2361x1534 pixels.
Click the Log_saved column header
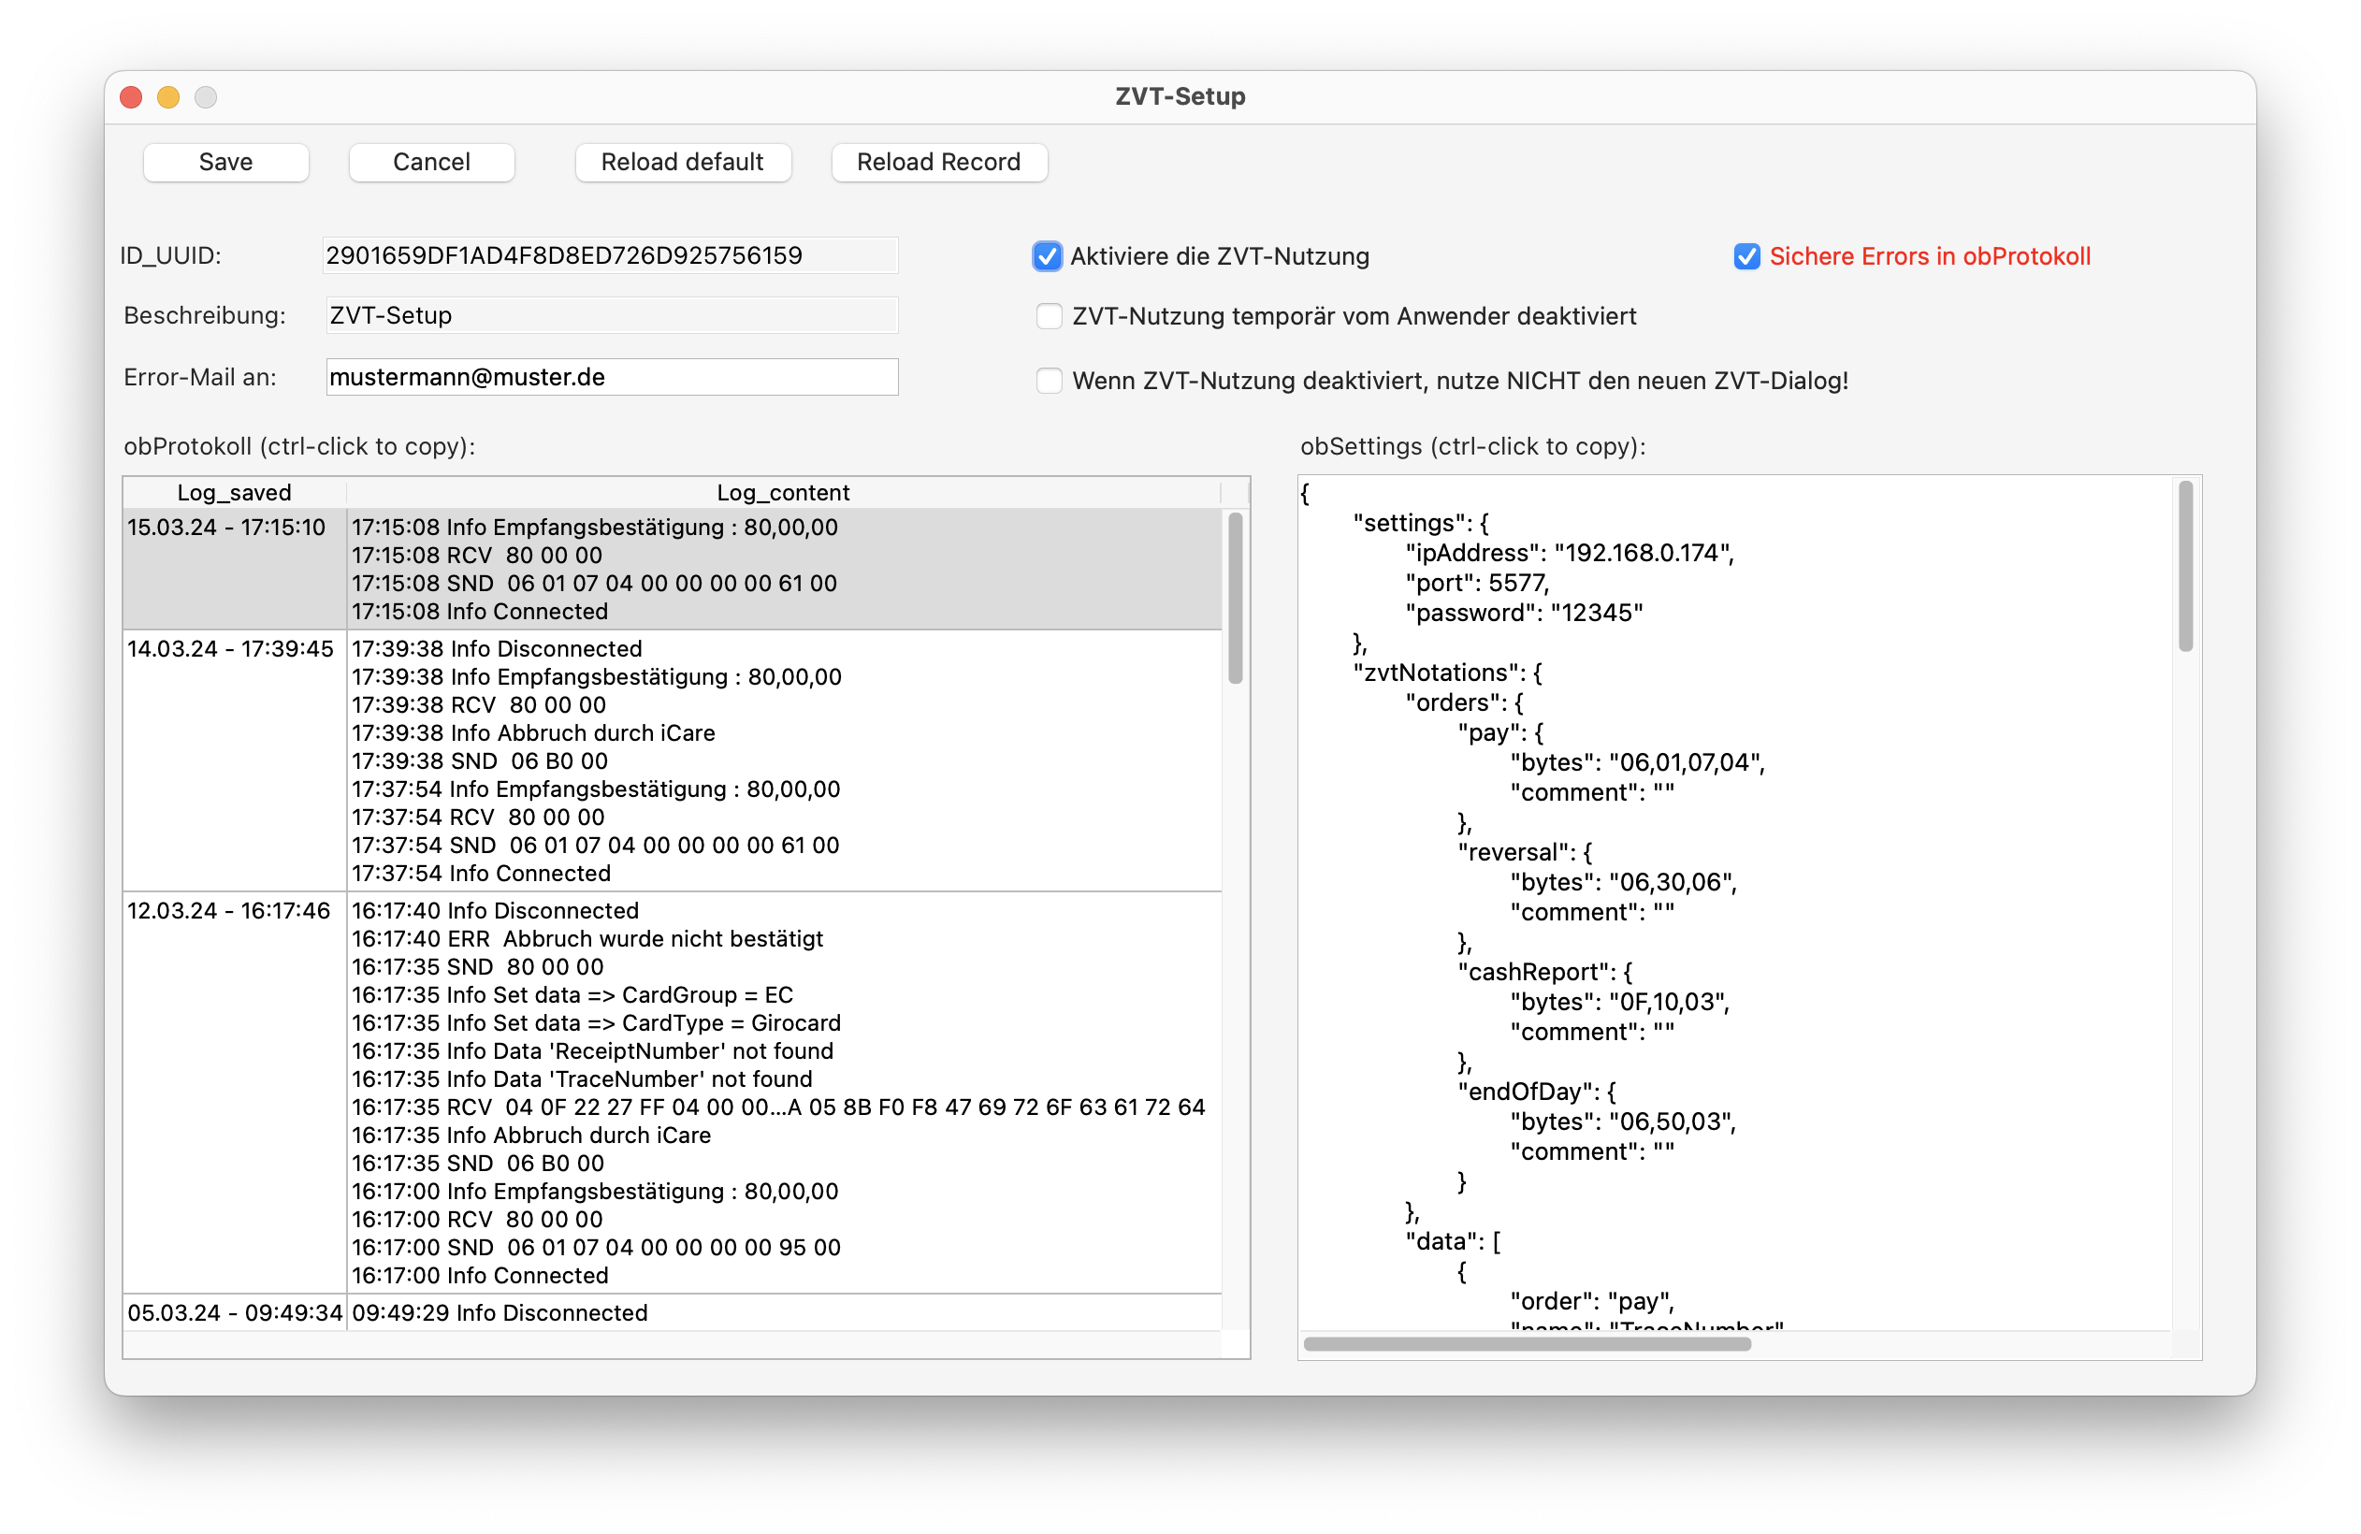[x=234, y=492]
